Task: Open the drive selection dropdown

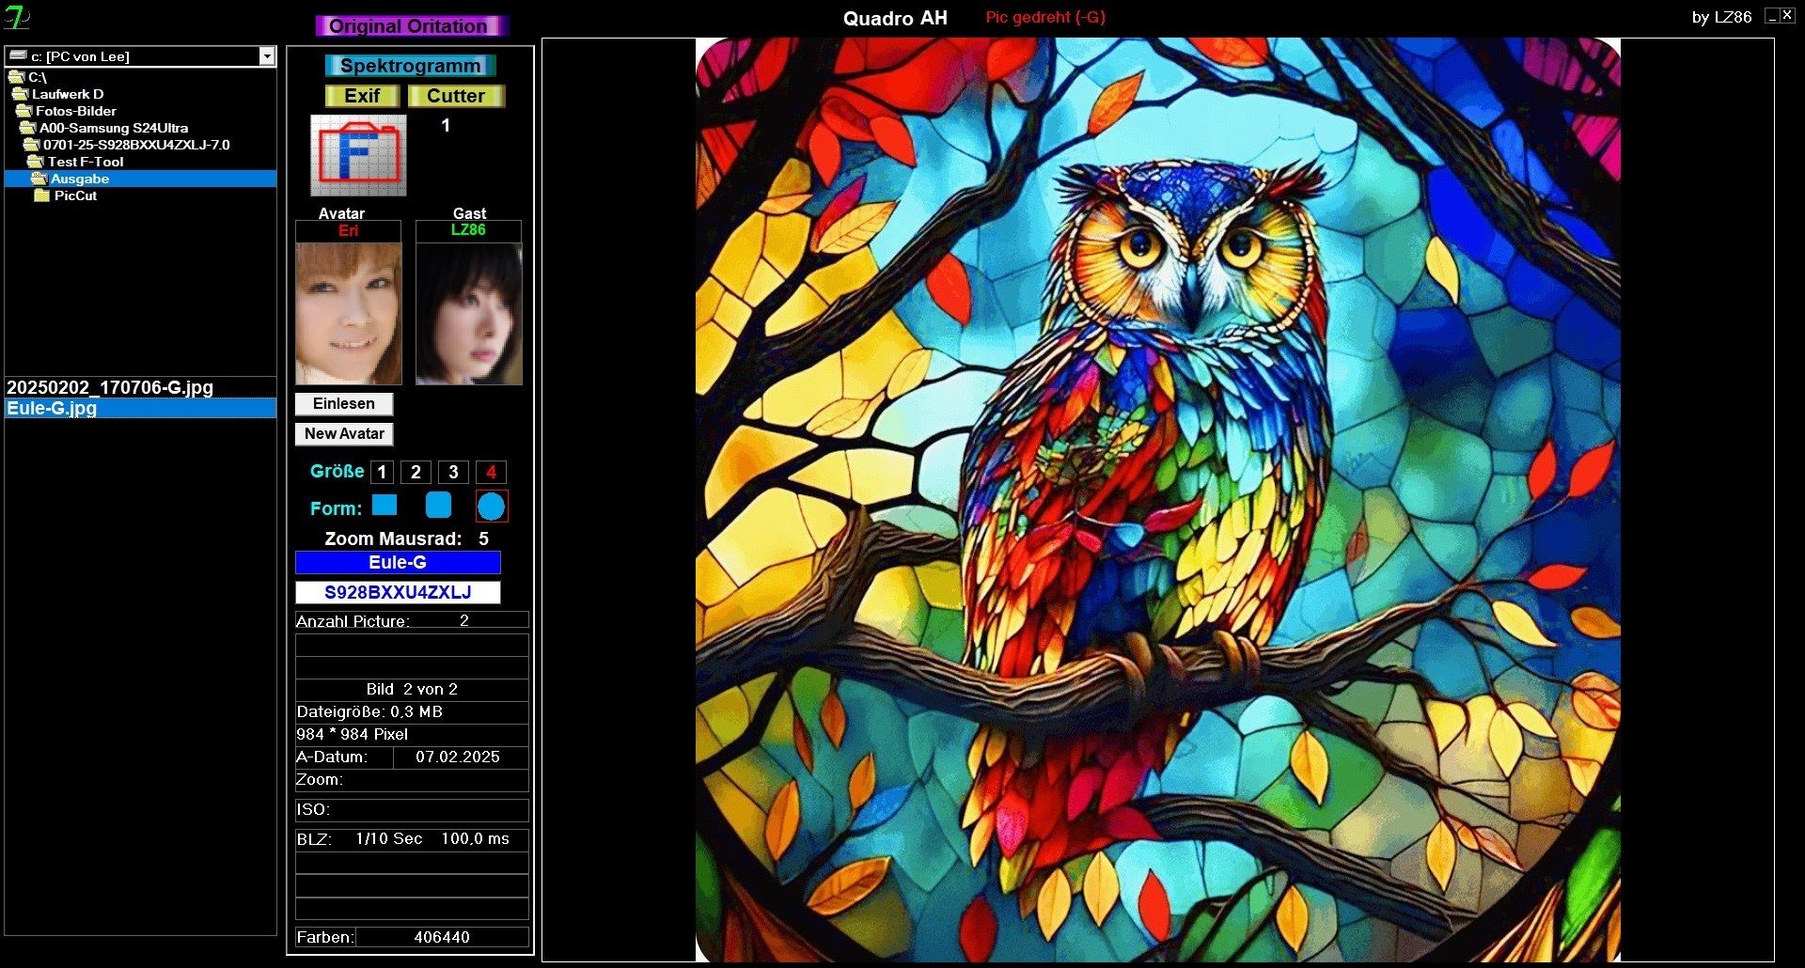Action: pos(267,56)
